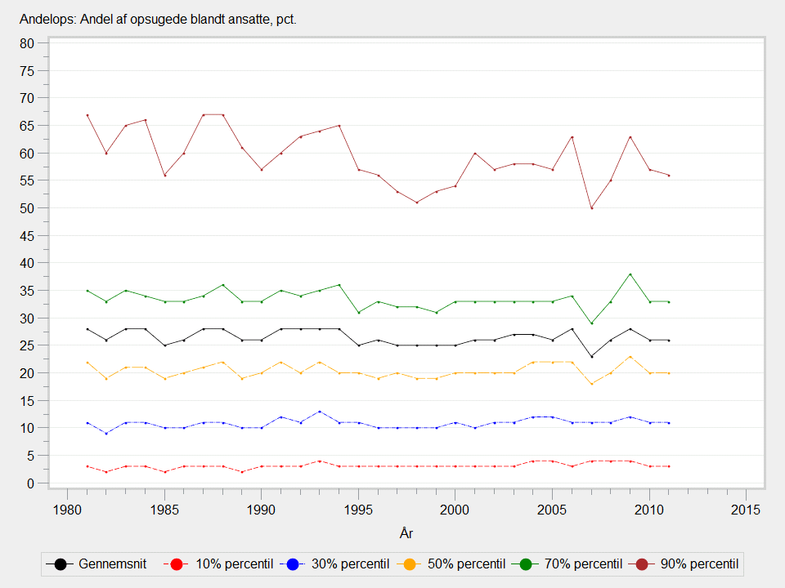Click the 2009 peak on green 70% percentil line
This screenshot has width=785, height=588.
(x=630, y=274)
